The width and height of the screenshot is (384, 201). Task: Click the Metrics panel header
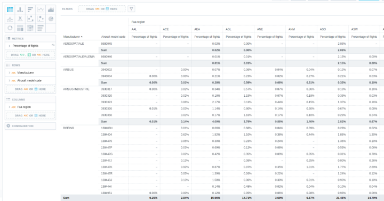coord(30,39)
